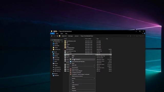Click Compress to "serverconfig.rar" and email
The height and width of the screenshot is (92, 164).
click(x=83, y=74)
